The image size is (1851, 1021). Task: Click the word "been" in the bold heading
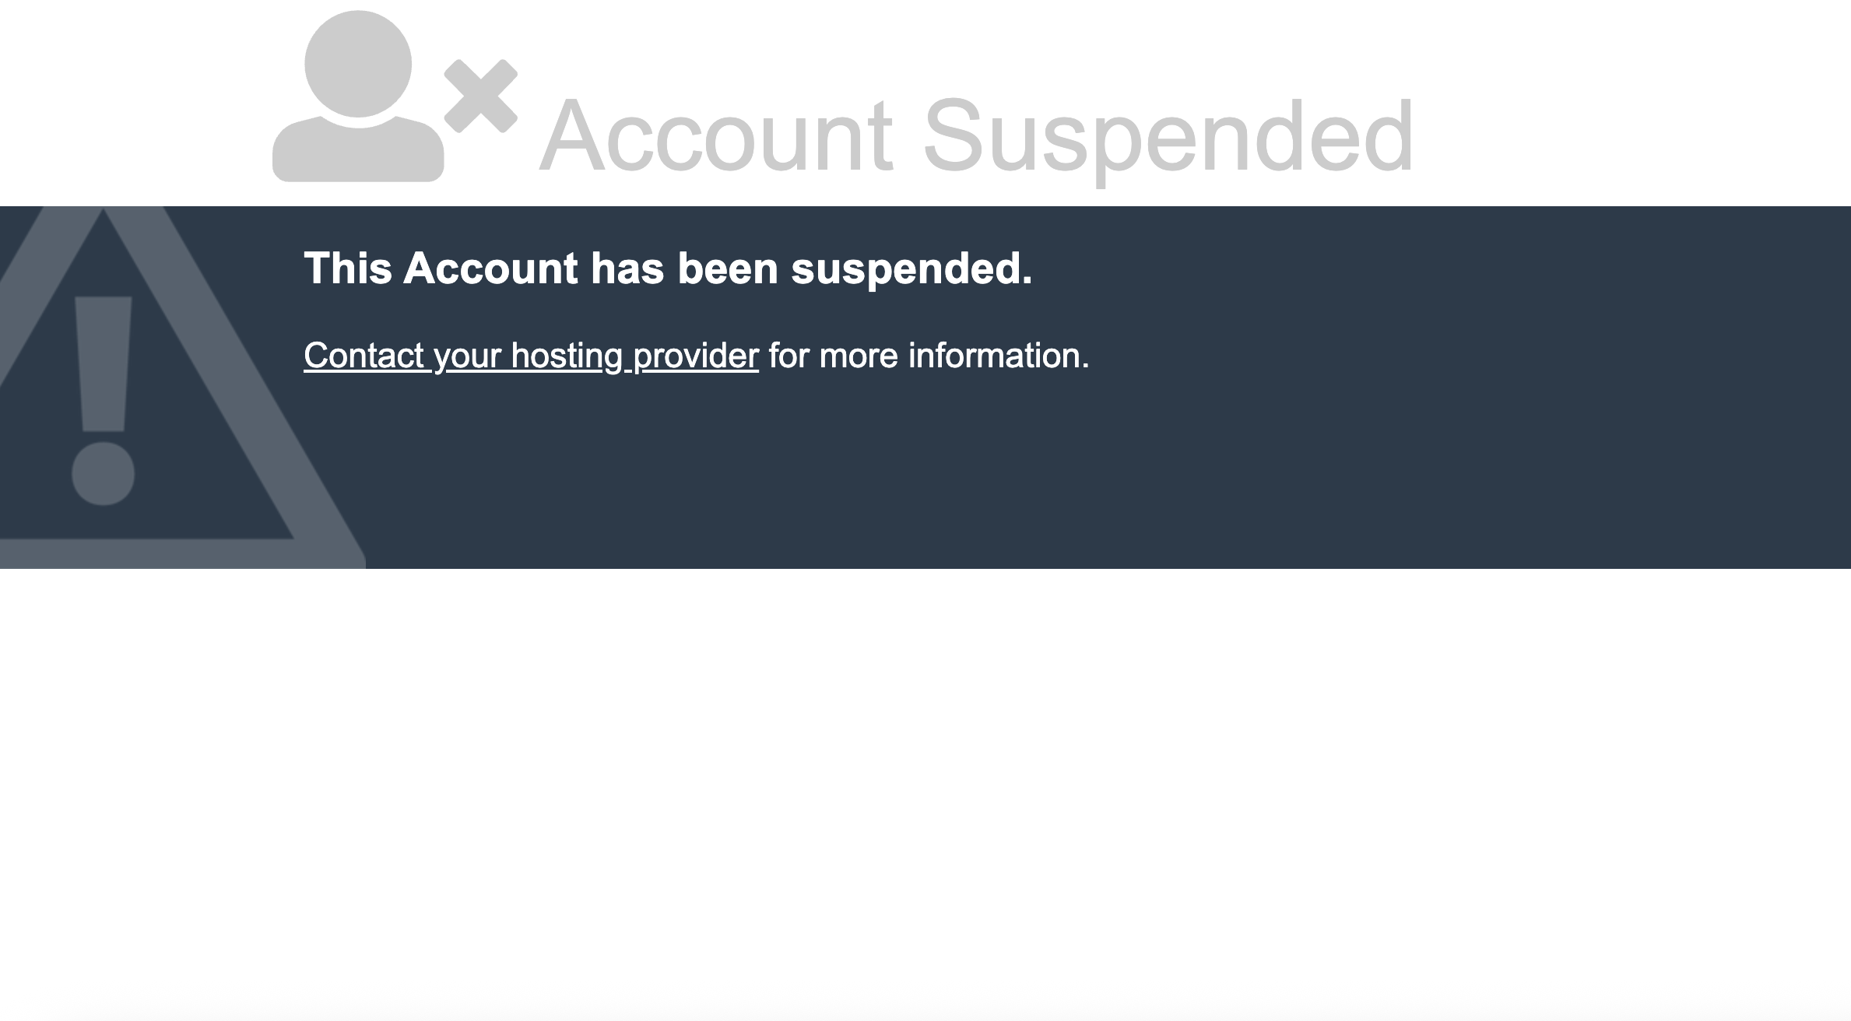728,268
